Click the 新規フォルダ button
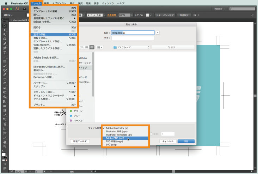Screen dimensions: 258x174 coord(80,142)
